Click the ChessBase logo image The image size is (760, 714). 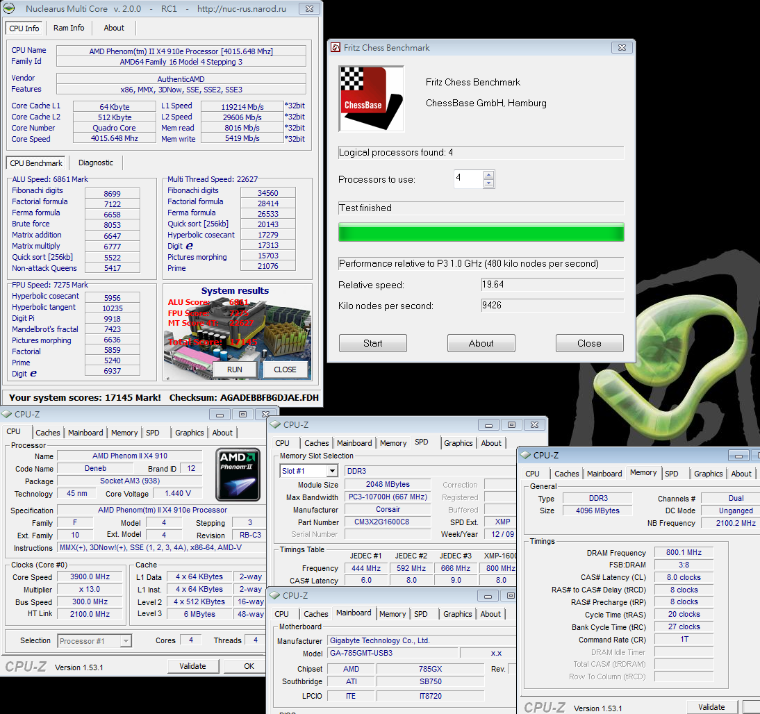point(371,99)
